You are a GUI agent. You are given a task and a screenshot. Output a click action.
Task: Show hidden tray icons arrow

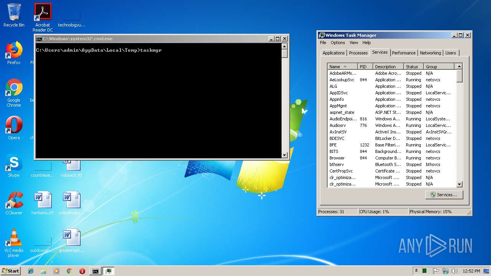(x=416, y=271)
